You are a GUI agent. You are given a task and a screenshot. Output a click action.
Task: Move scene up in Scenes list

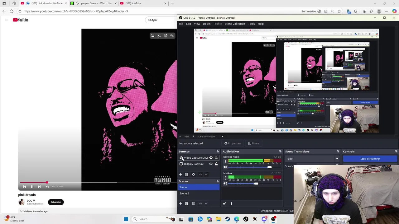click(x=200, y=203)
